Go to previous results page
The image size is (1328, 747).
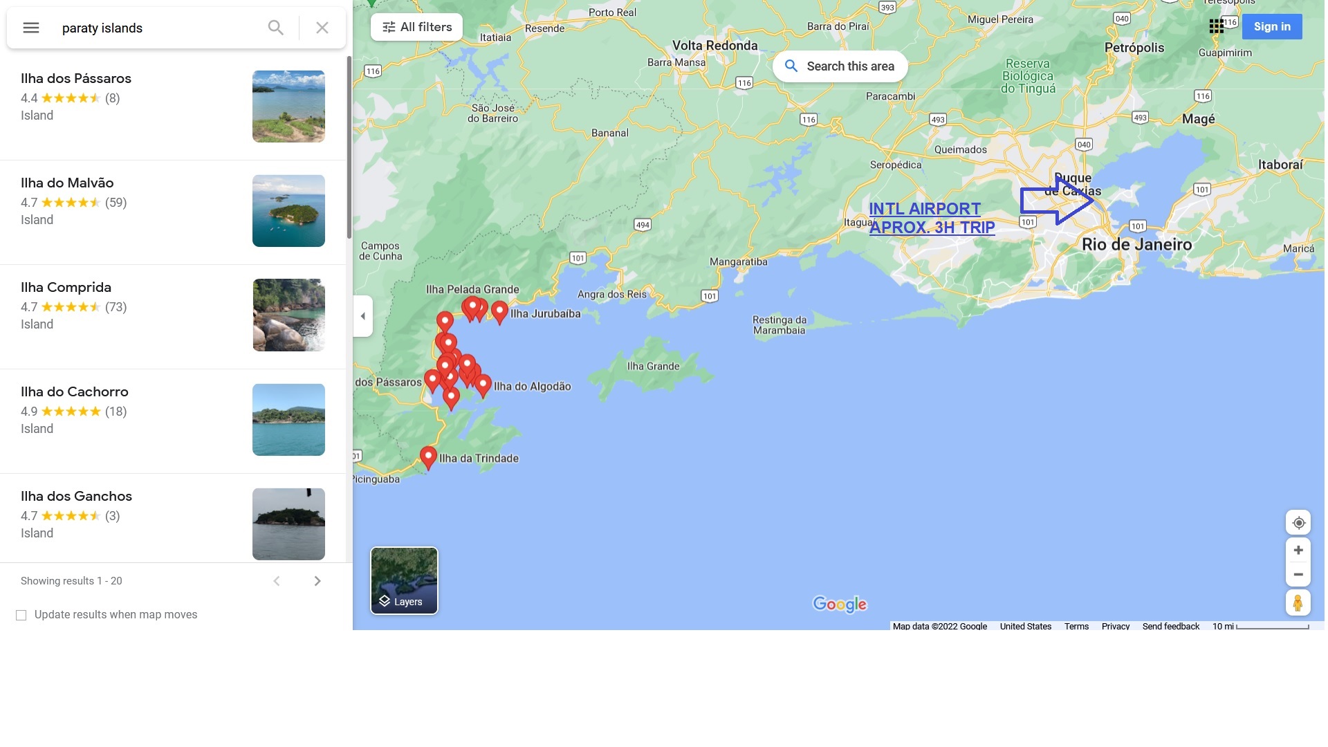(277, 581)
